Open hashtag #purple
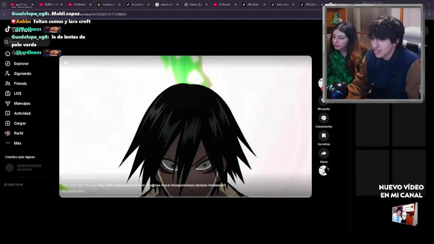 (201, 185)
